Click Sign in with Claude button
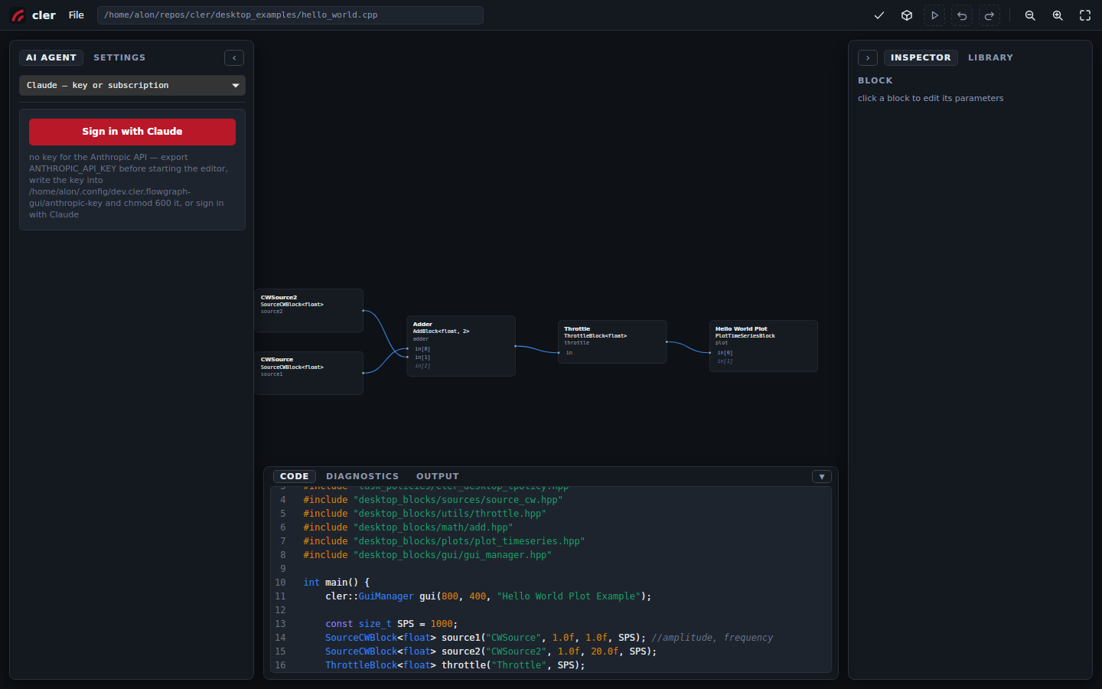 [x=132, y=132]
